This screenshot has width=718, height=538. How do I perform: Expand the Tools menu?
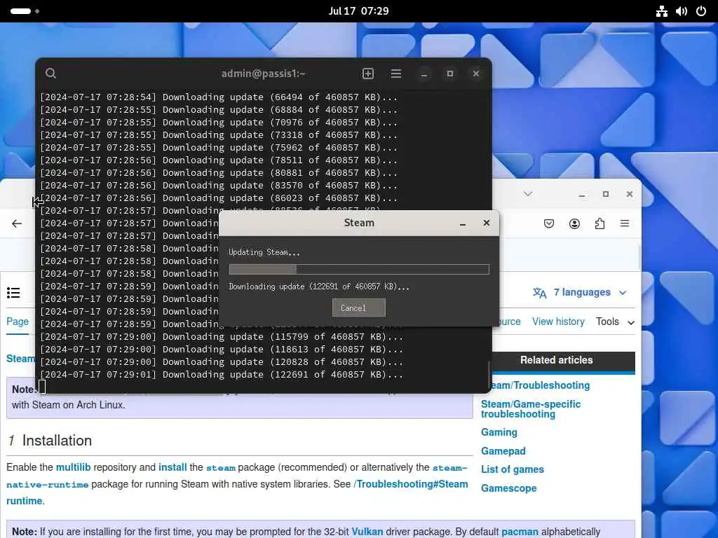pyautogui.click(x=615, y=322)
